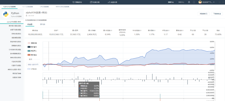Open the 策略研究 section in top bar
Image resolution: width=225 pixels, height=101 pixels.
77,2
